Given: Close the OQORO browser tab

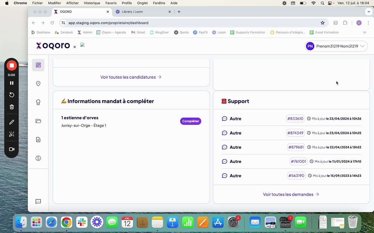Looking at the screenshot, I should pos(108,12).
